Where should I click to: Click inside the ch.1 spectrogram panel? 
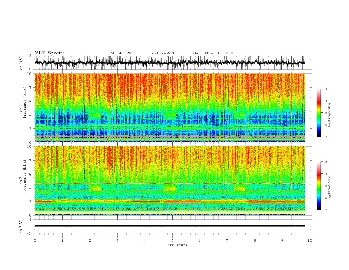tap(170, 108)
